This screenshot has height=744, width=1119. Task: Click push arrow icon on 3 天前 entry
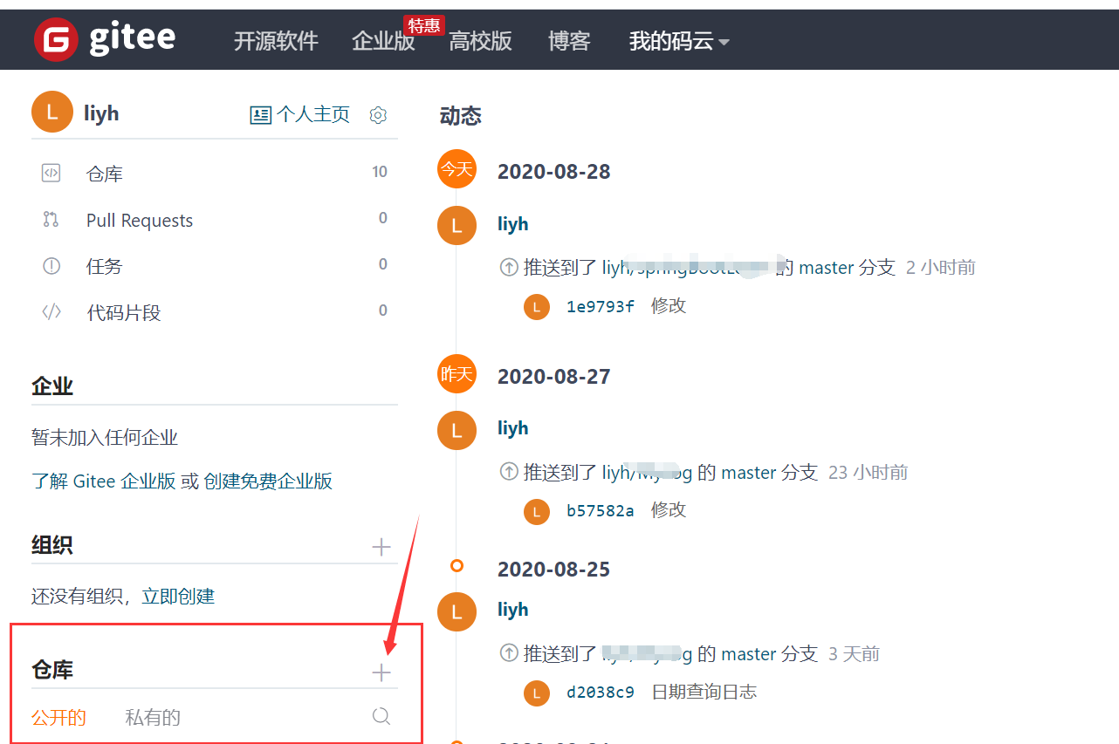pos(508,654)
